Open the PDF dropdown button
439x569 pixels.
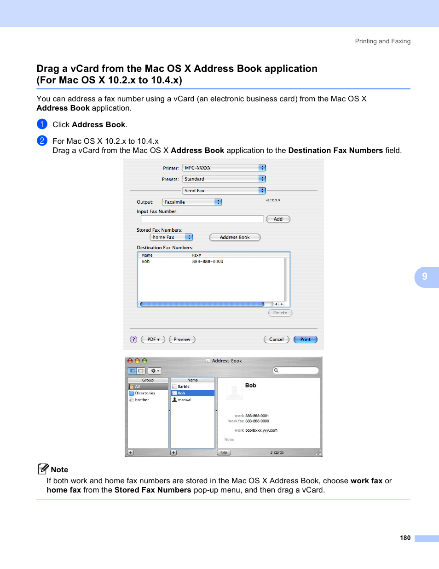153,339
